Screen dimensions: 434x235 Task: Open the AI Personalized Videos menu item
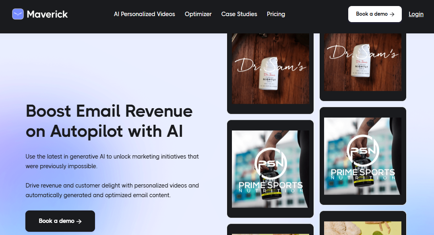pos(145,14)
